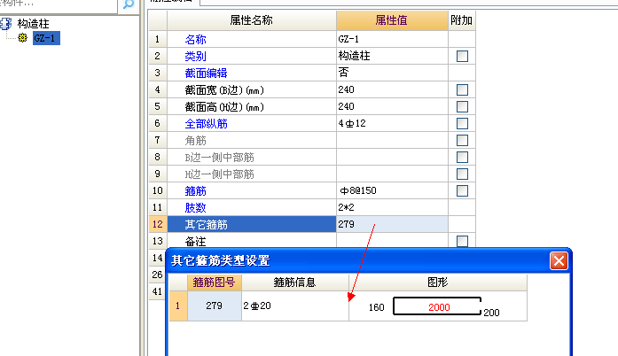Click row number 1 header
The height and width of the screenshot is (356, 618).
pyautogui.click(x=158, y=39)
